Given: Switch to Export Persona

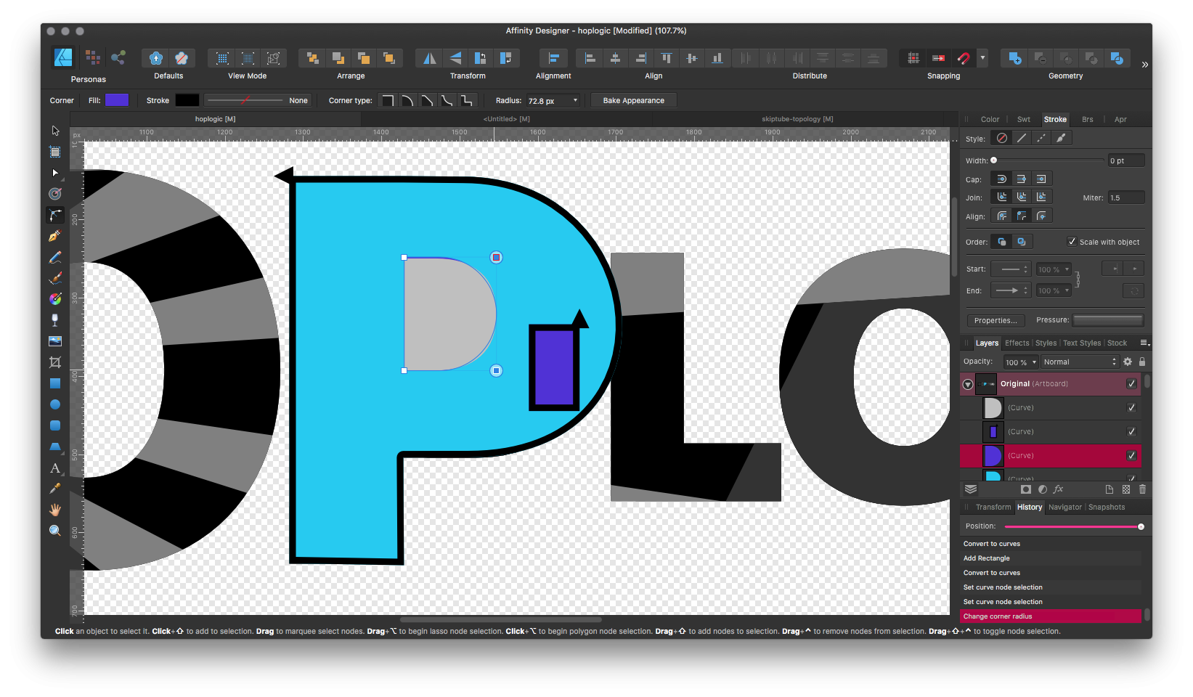Looking at the screenshot, I should coord(118,57).
